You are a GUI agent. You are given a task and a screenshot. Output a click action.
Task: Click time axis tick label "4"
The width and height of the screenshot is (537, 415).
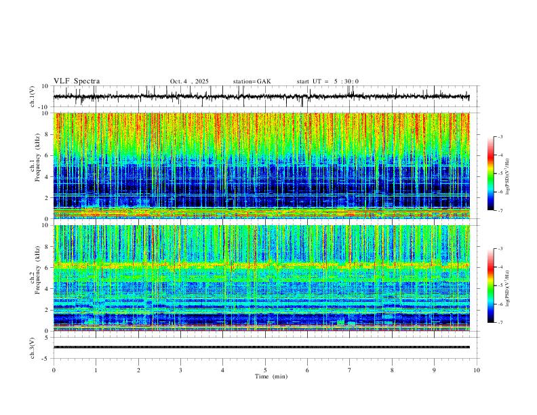(x=222, y=370)
